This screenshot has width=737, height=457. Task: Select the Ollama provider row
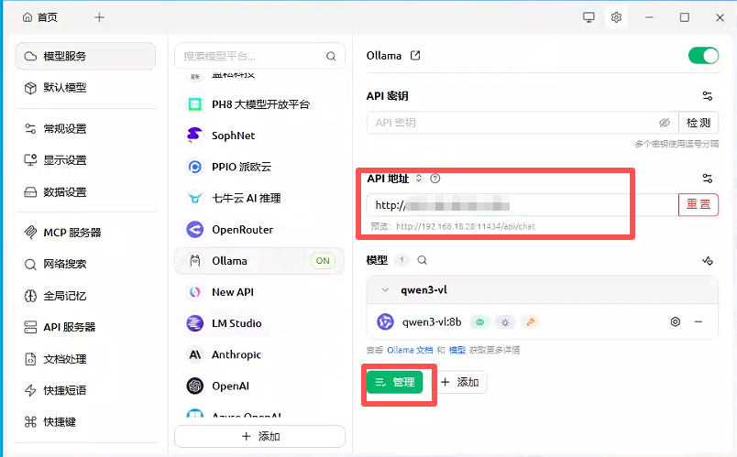[259, 261]
